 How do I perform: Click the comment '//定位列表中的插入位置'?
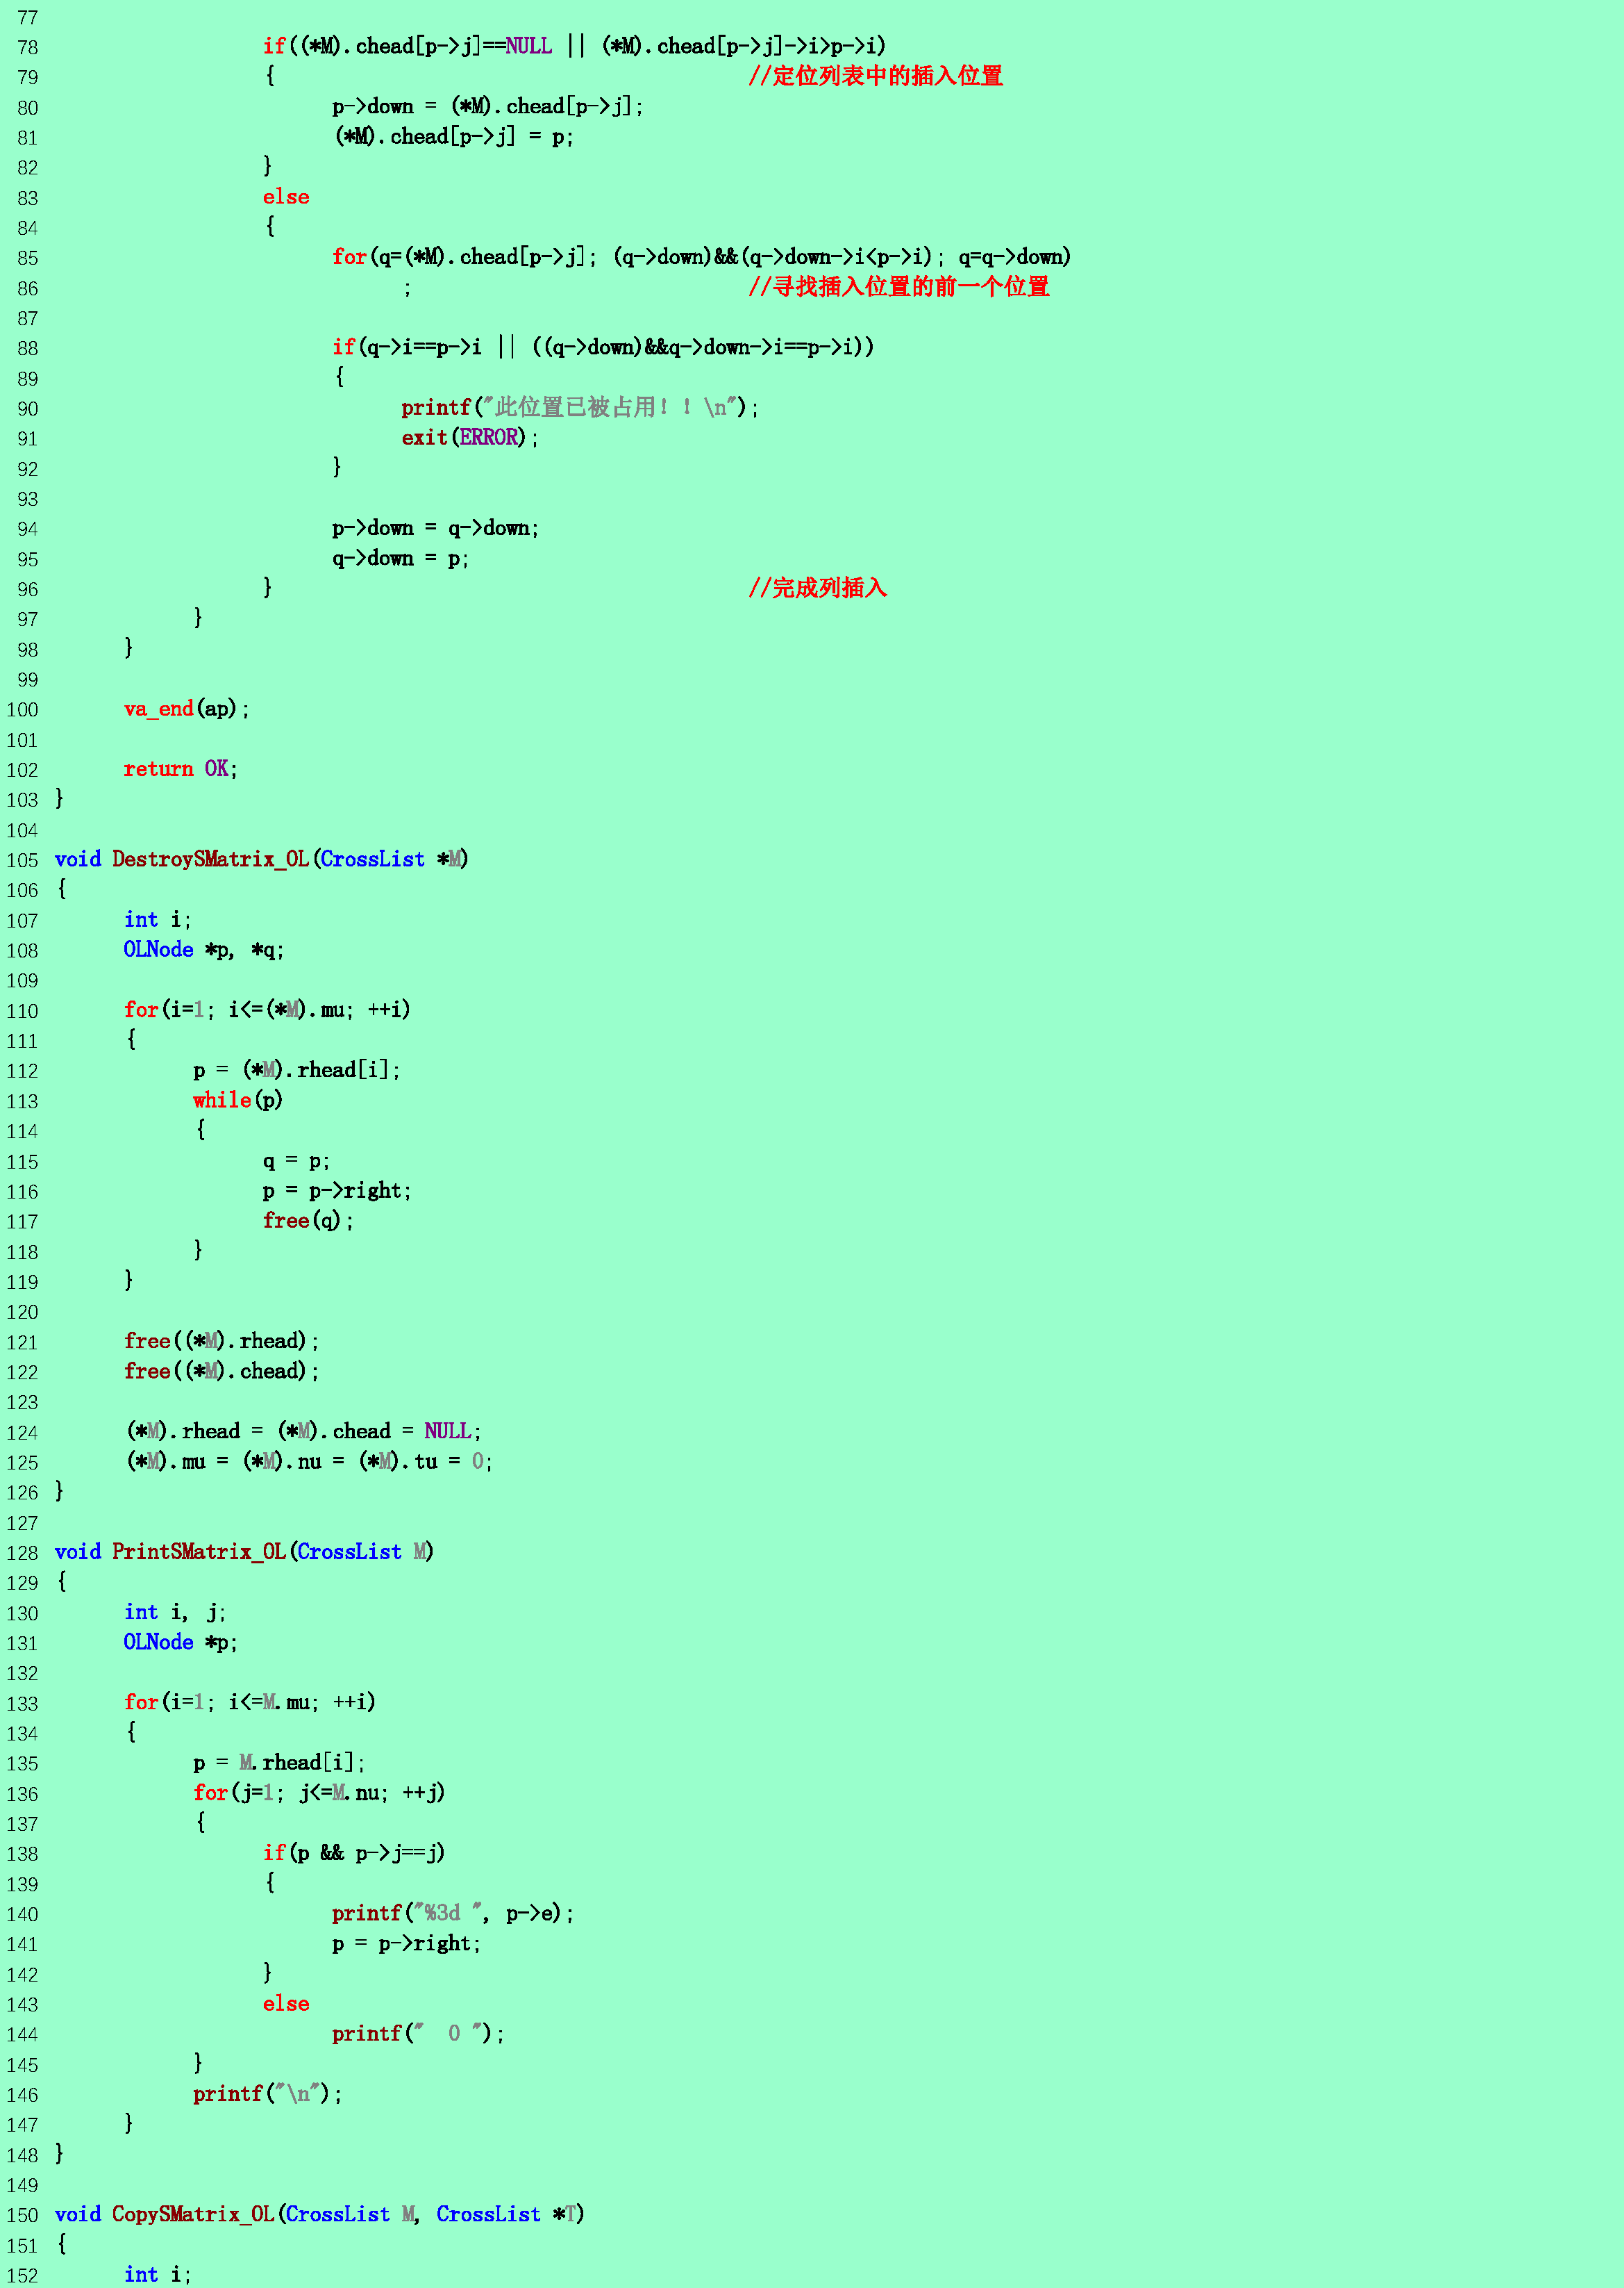pyautogui.click(x=875, y=76)
